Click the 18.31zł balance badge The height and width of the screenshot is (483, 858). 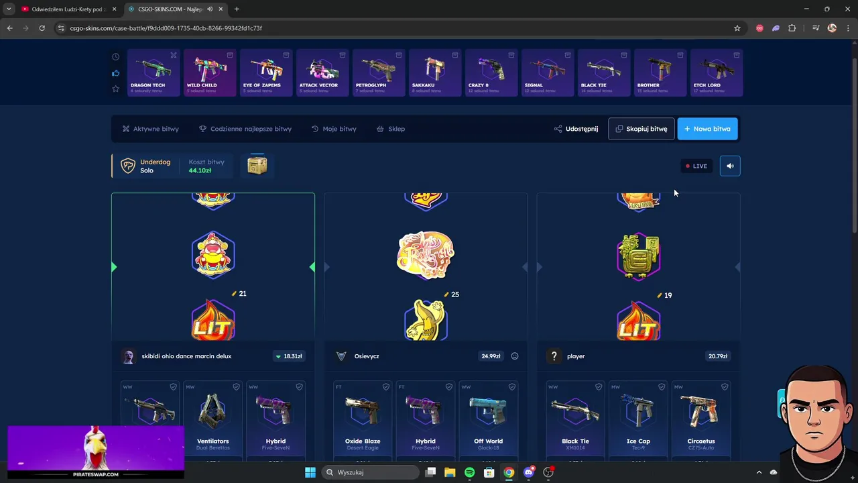pos(289,356)
